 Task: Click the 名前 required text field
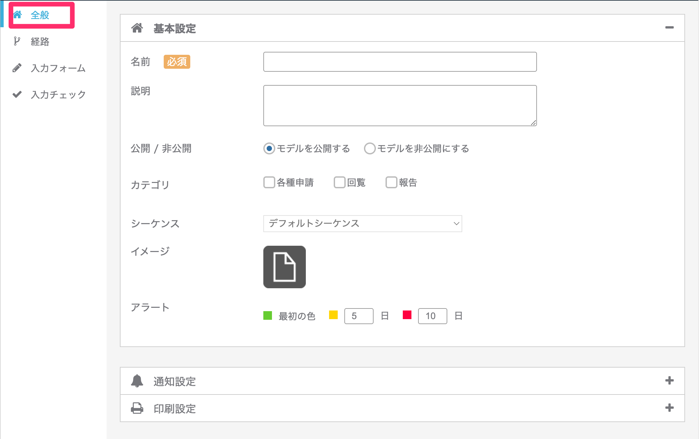click(x=400, y=62)
